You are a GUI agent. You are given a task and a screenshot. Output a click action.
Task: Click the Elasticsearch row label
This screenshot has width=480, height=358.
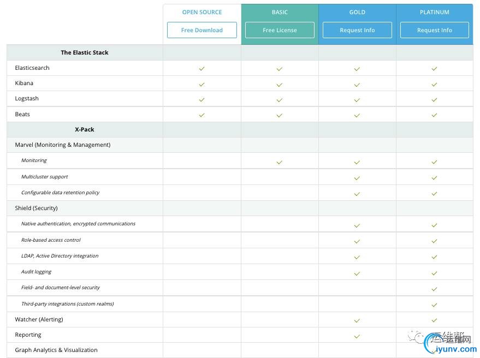[32, 68]
